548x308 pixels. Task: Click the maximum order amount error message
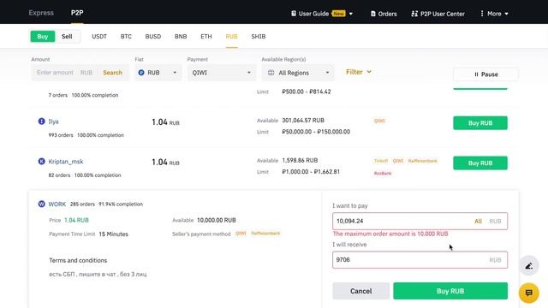coord(390,234)
